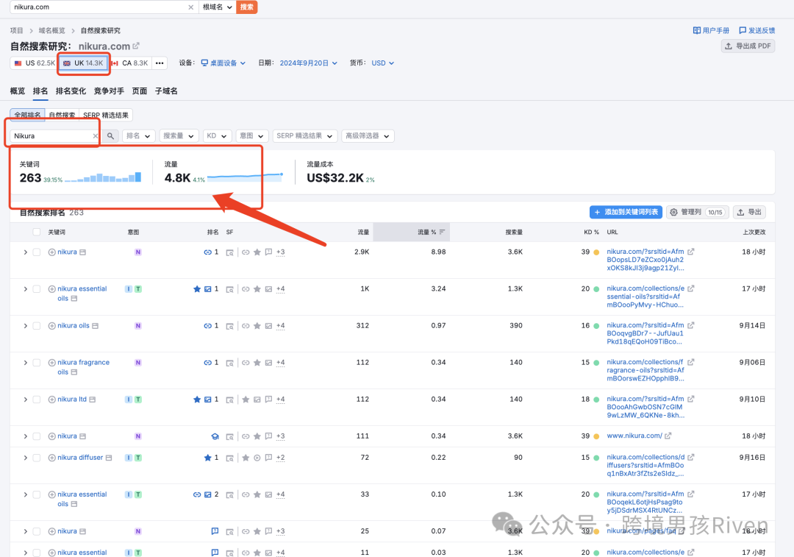This screenshot has height=557, width=794.
Task: Switch to the 概览 overview tab
Action: pyautogui.click(x=17, y=91)
